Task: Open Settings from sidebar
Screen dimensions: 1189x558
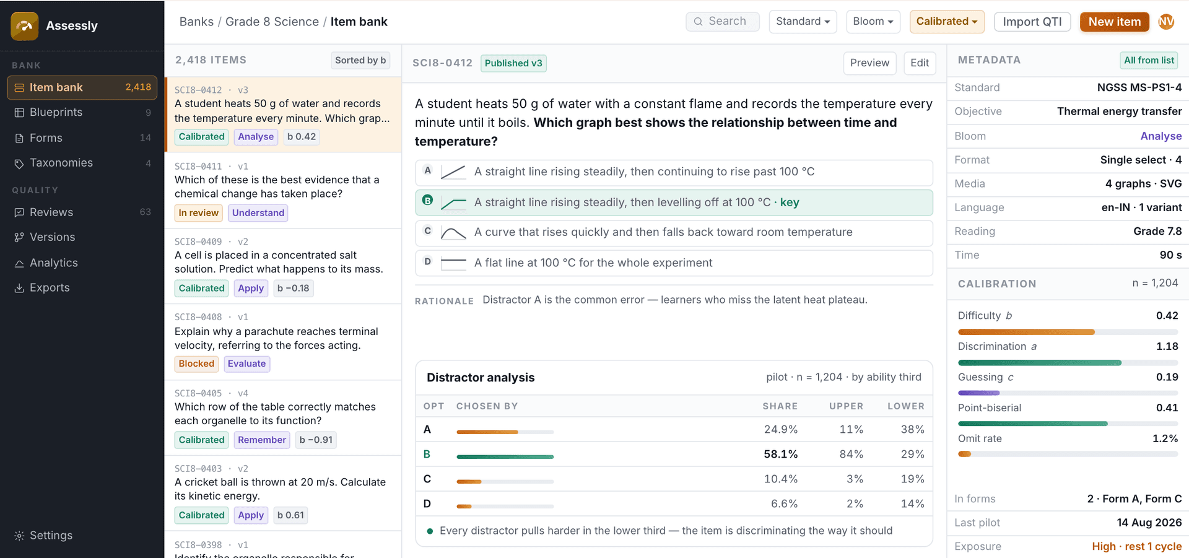Action: coord(82,536)
